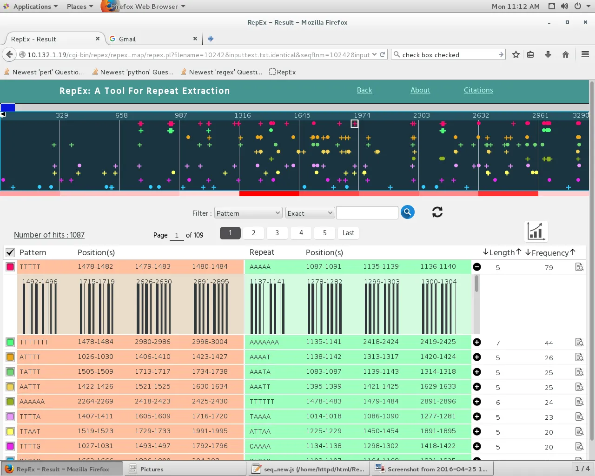This screenshot has width=595, height=476.
Task: Open the frequency bar chart icon
Action: [x=536, y=231]
